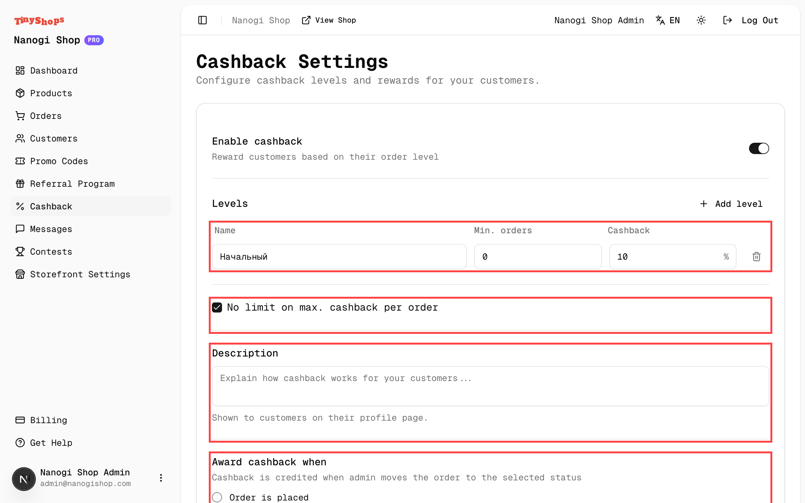The width and height of the screenshot is (805, 503).
Task: Open Promo Codes from the sidebar
Action: pos(59,161)
